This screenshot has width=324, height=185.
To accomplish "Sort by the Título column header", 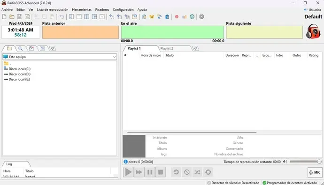I will point(193,55).
